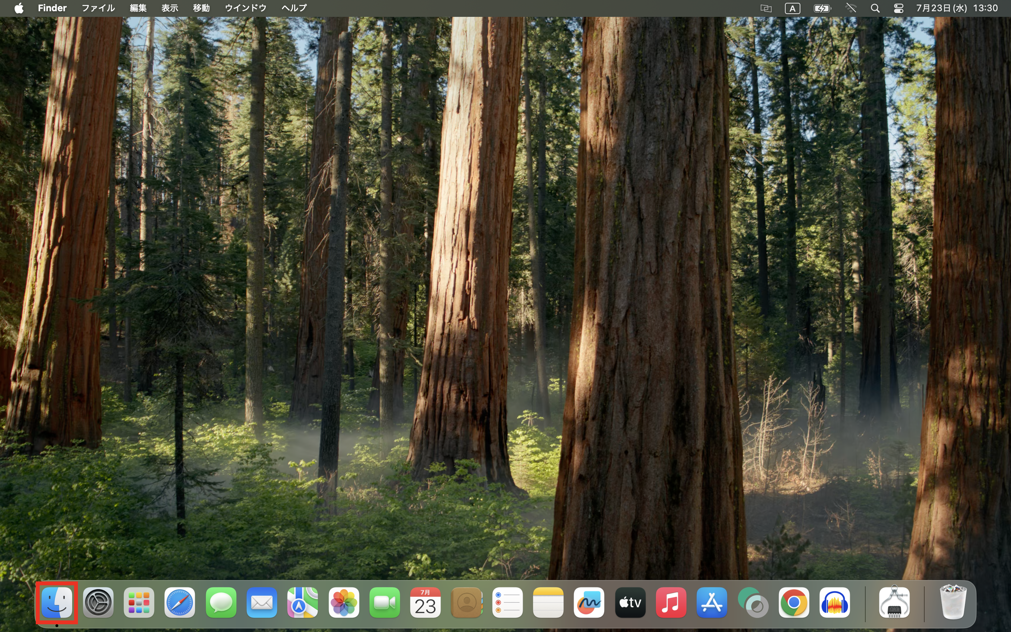Open the ヘルプ menu
Screen dimensions: 1011x632
[x=293, y=7]
